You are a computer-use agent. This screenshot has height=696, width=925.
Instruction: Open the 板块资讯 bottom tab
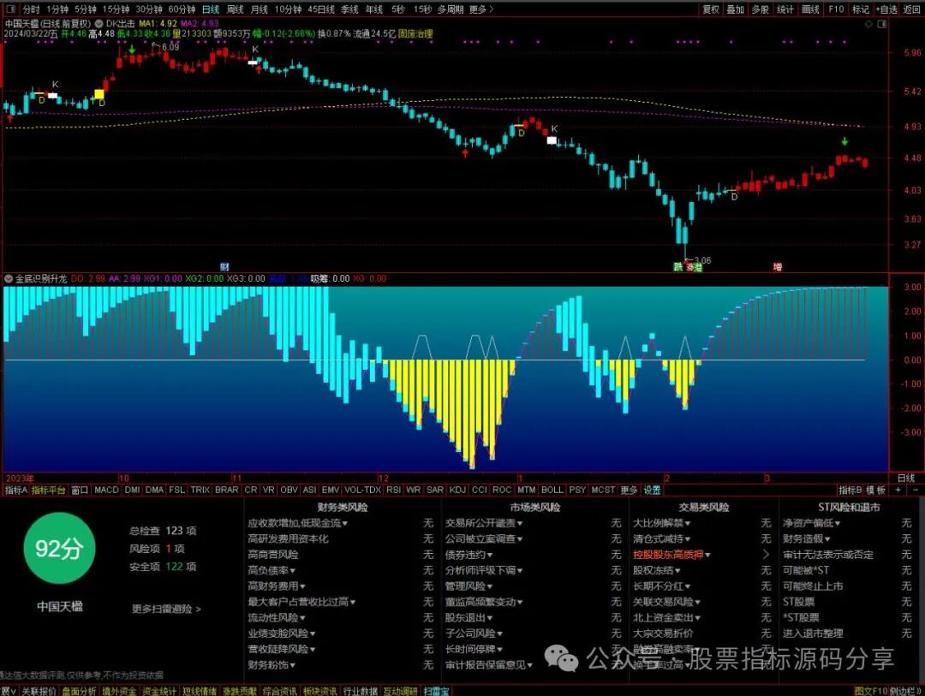319,691
